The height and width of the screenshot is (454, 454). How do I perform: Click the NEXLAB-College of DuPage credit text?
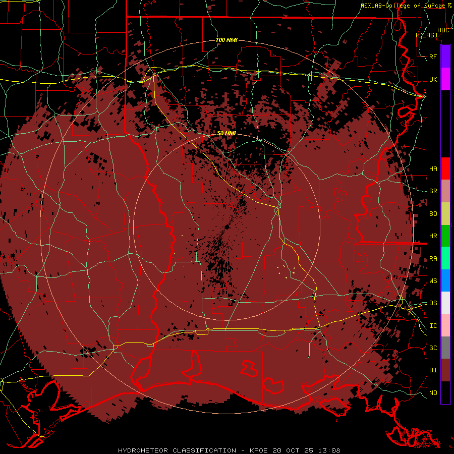coord(402,6)
